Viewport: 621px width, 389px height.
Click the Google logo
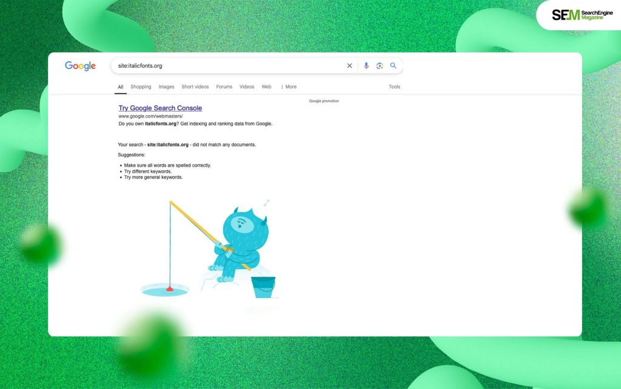coord(81,66)
